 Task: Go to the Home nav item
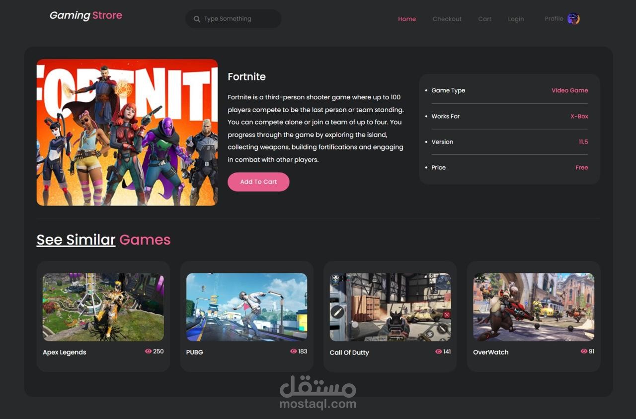407,19
